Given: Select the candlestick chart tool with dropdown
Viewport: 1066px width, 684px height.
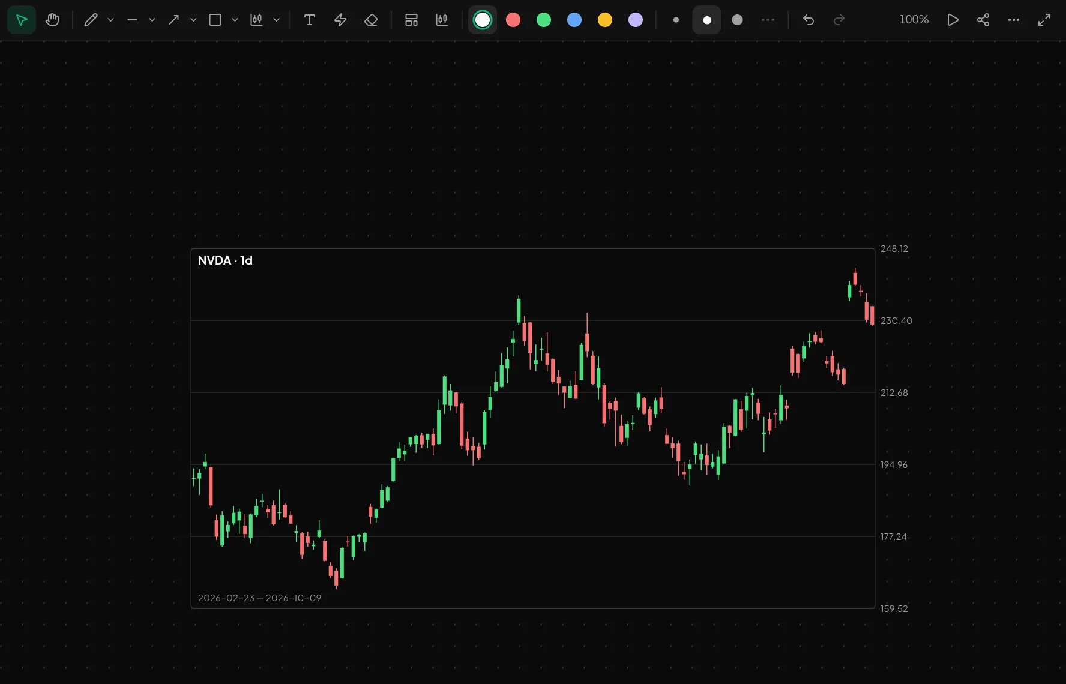Looking at the screenshot, I should click(256, 20).
